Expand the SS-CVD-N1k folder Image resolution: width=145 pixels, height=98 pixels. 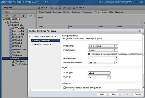click(x=8, y=25)
